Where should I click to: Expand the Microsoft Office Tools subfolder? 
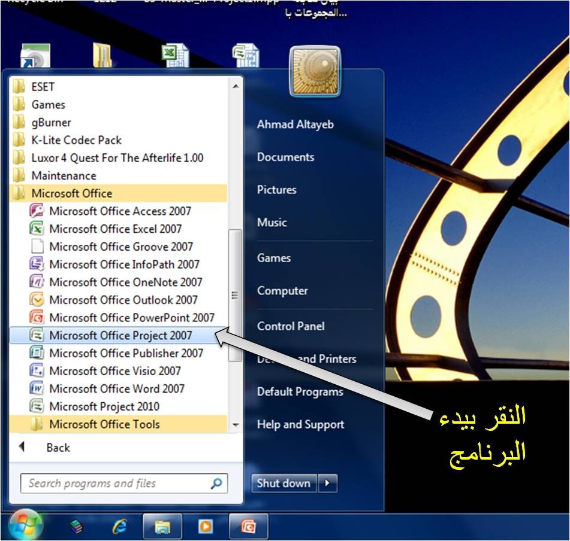pyautogui.click(x=119, y=424)
